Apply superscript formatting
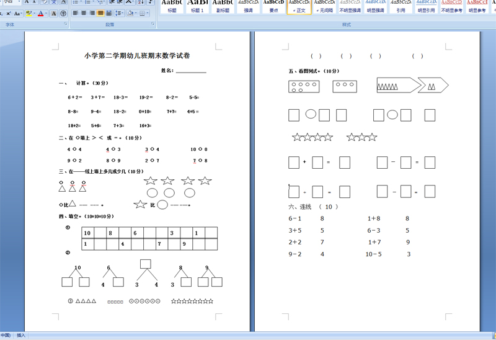Screen dimensions: 496x340 tap(9, 13)
